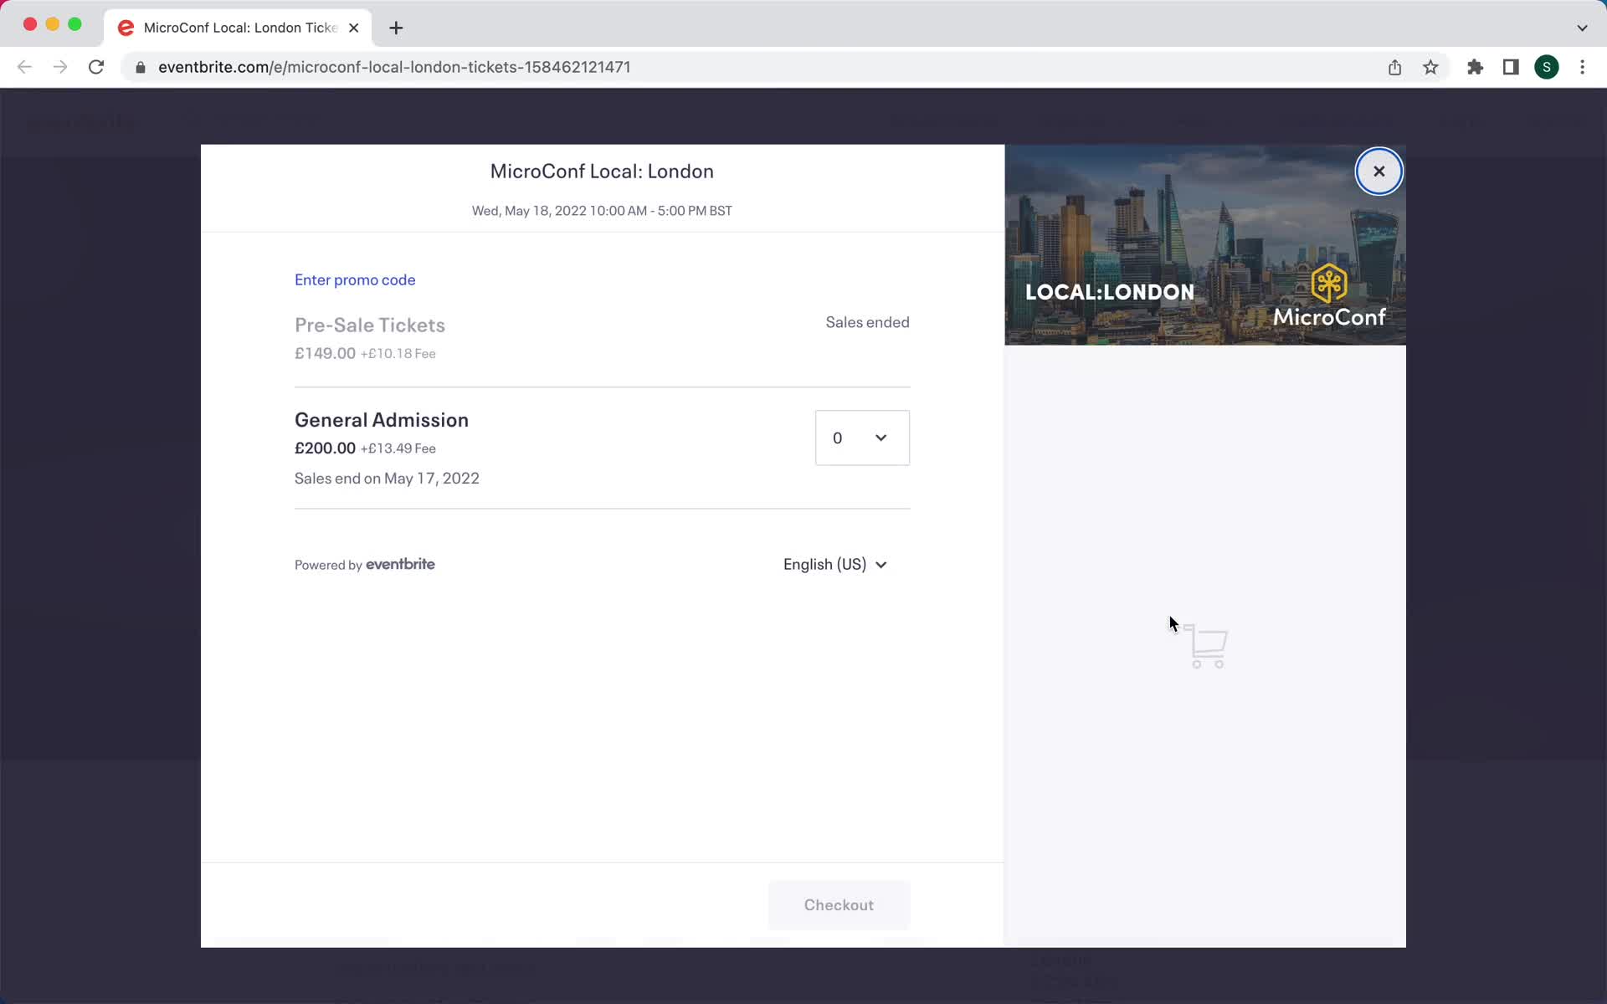This screenshot has height=1004, width=1607.
Task: Open the Extensions puzzle icon
Action: (x=1475, y=67)
